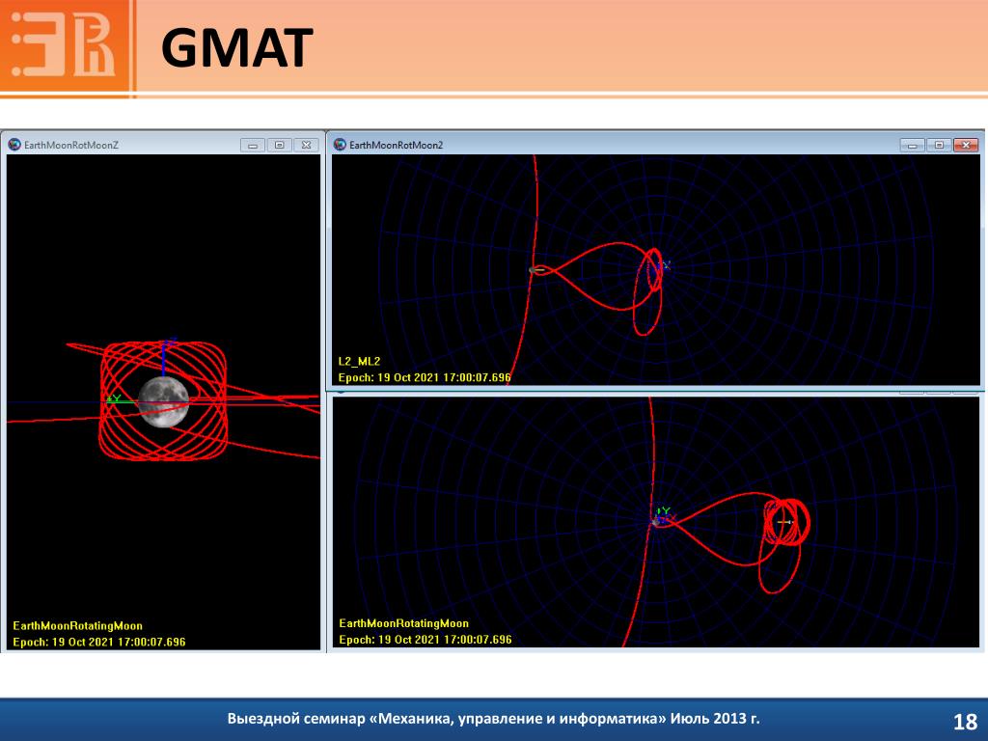988x741 pixels.
Task: Maximize the EarthMoonRotMoon2 window
Action: 939,145
